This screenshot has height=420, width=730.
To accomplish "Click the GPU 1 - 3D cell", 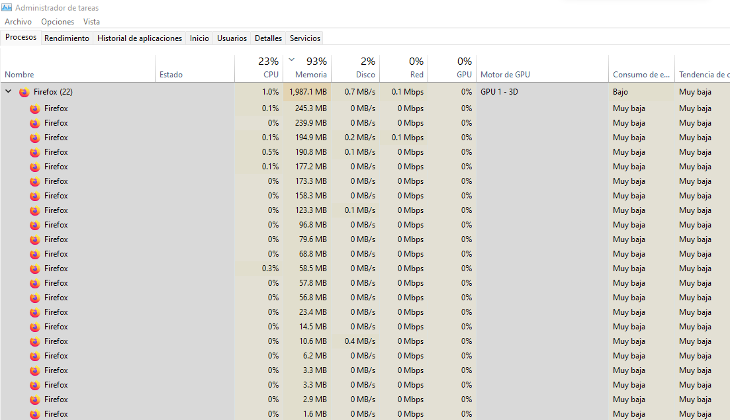I will [x=543, y=92].
